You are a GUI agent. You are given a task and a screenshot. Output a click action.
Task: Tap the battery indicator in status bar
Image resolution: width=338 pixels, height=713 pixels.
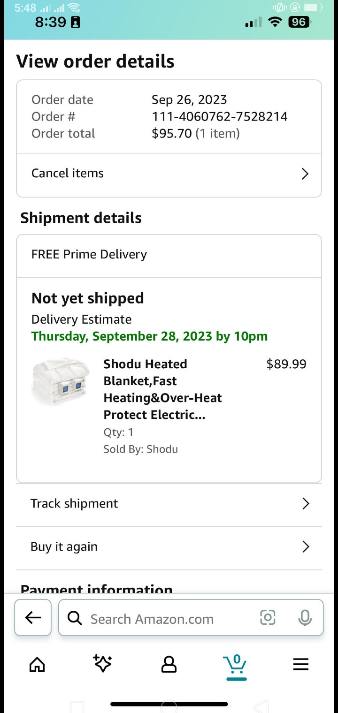pyautogui.click(x=299, y=22)
